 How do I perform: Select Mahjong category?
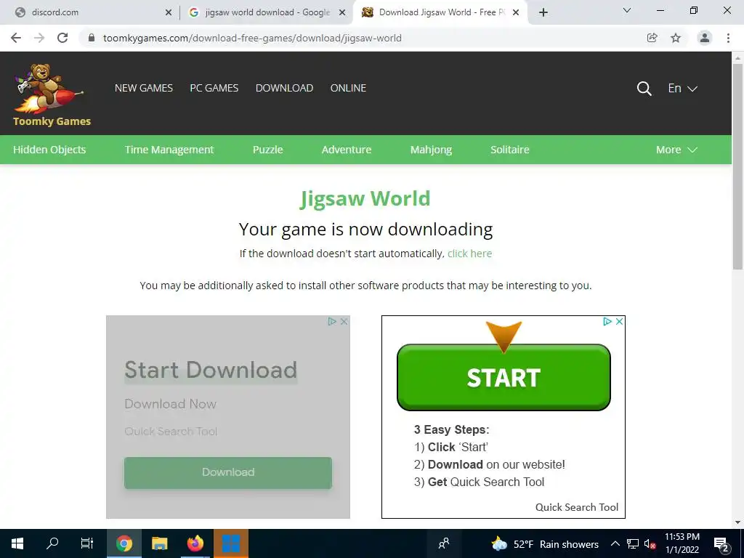(x=431, y=150)
